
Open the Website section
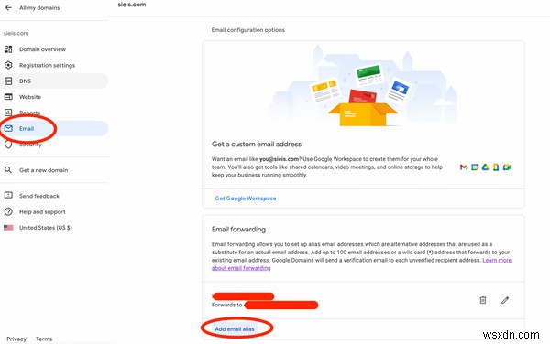(x=30, y=97)
